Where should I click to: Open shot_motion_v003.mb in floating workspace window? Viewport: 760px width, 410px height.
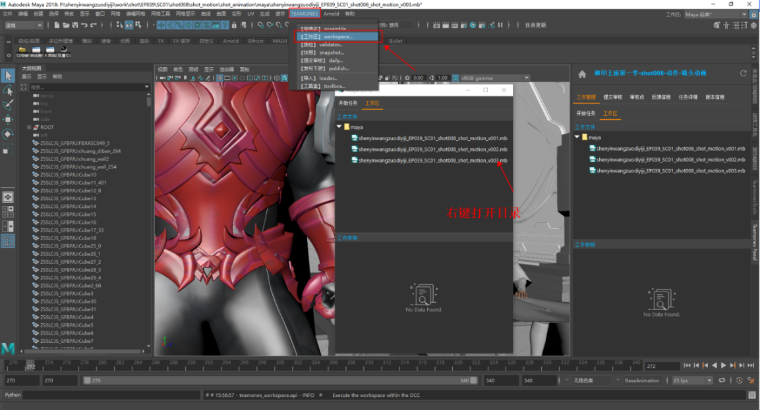click(432, 161)
